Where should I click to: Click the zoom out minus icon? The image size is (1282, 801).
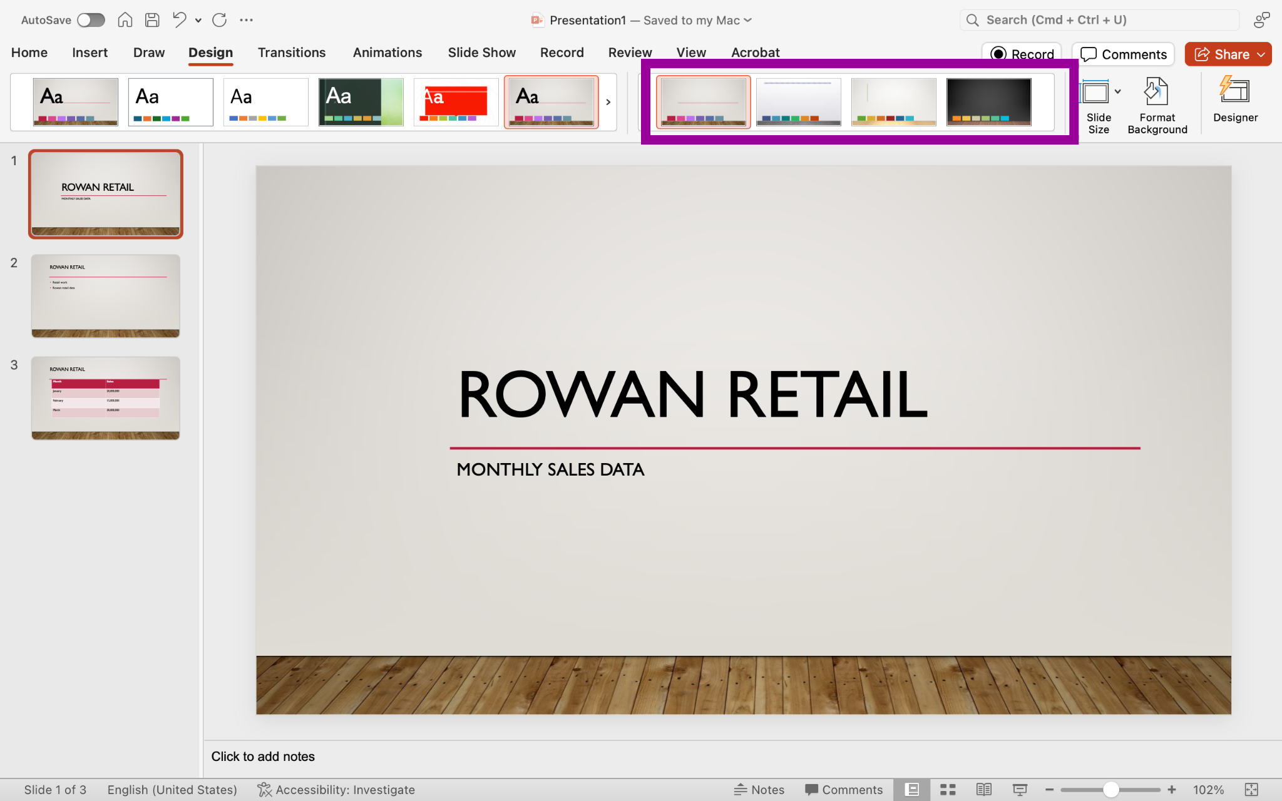click(x=1049, y=790)
